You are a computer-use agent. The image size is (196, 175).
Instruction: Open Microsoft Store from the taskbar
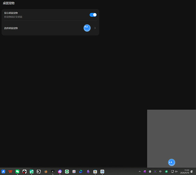95,171
